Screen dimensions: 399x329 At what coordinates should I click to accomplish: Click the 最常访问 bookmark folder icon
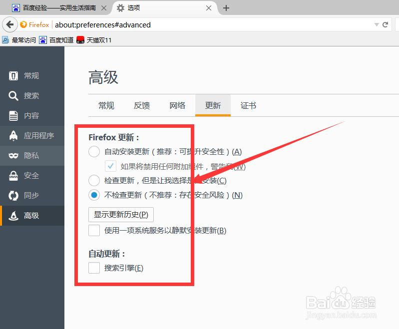pos(5,40)
